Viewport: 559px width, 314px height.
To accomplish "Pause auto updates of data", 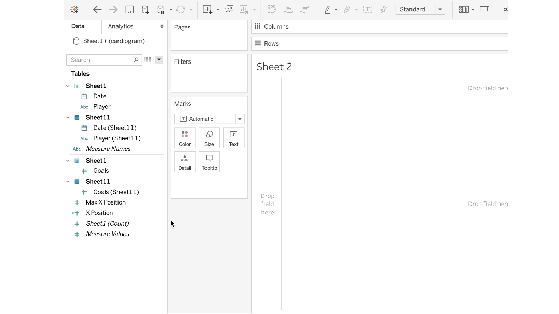I will (161, 9).
